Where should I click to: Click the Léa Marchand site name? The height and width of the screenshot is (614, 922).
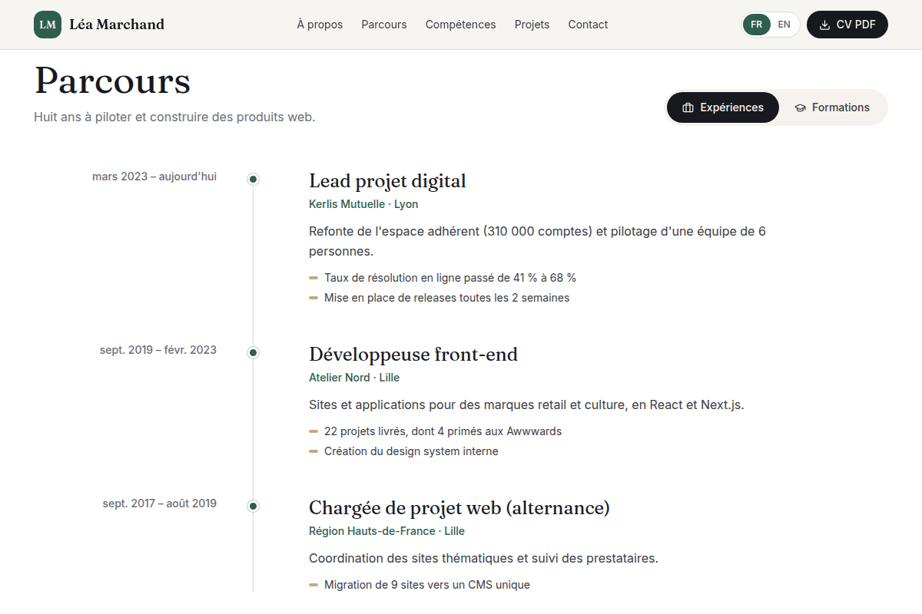click(117, 25)
